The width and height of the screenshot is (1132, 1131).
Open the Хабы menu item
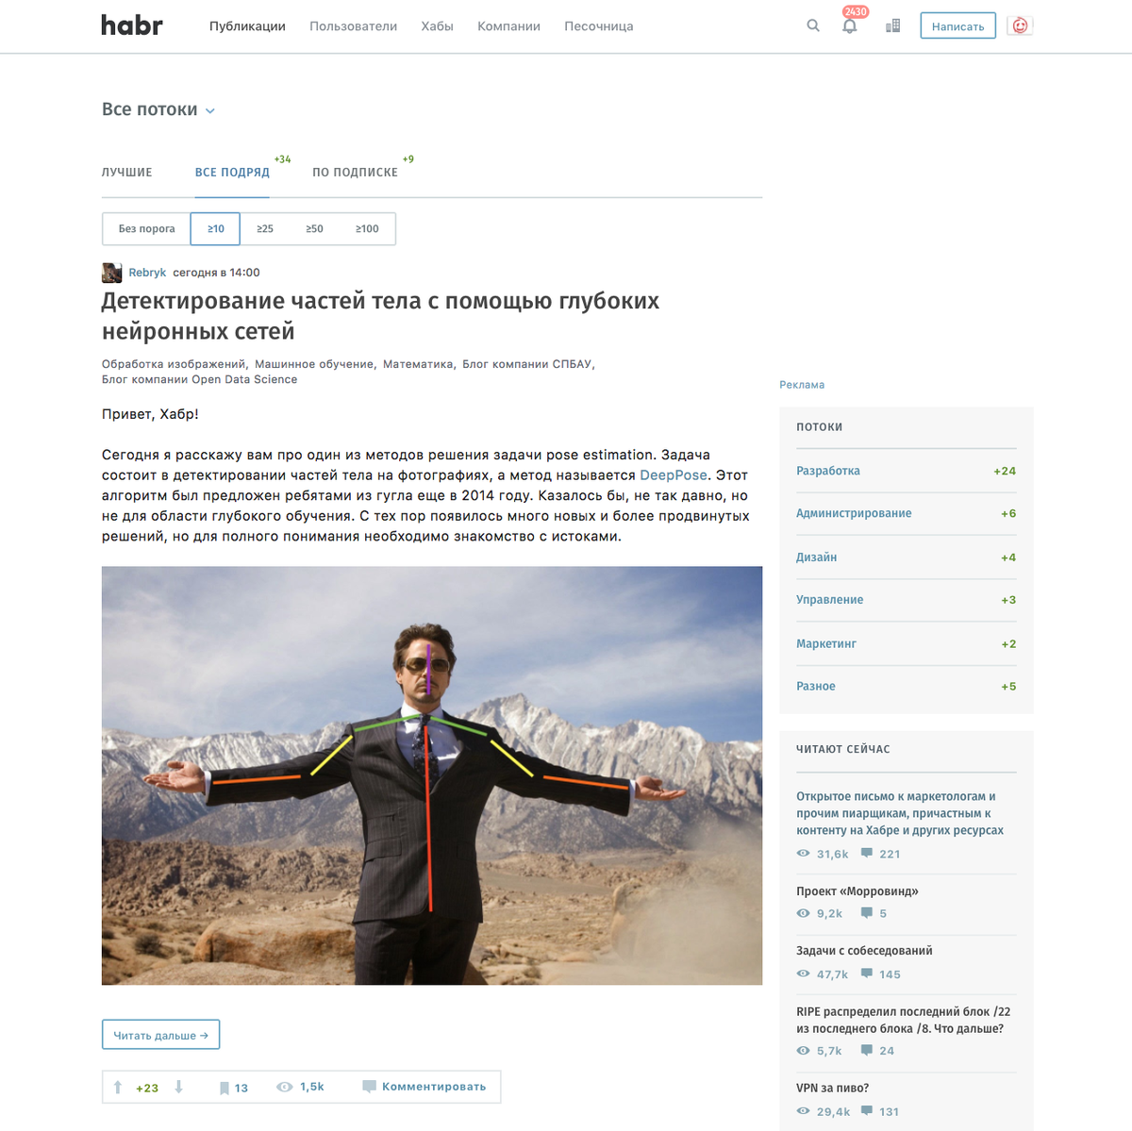pyautogui.click(x=437, y=26)
